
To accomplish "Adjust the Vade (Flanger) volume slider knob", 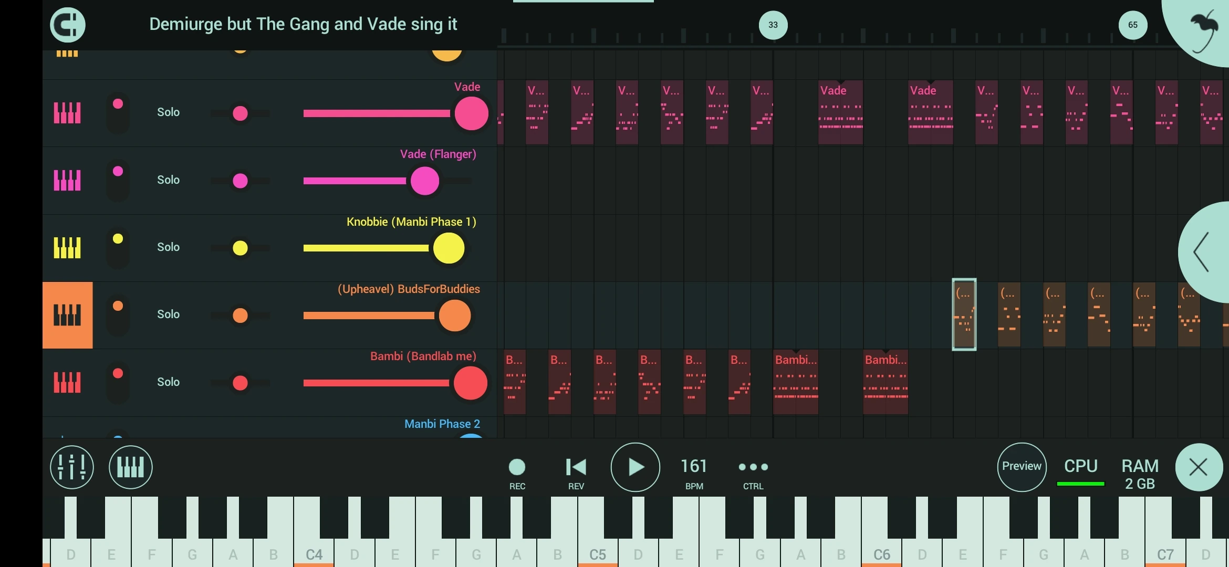I will 424,181.
